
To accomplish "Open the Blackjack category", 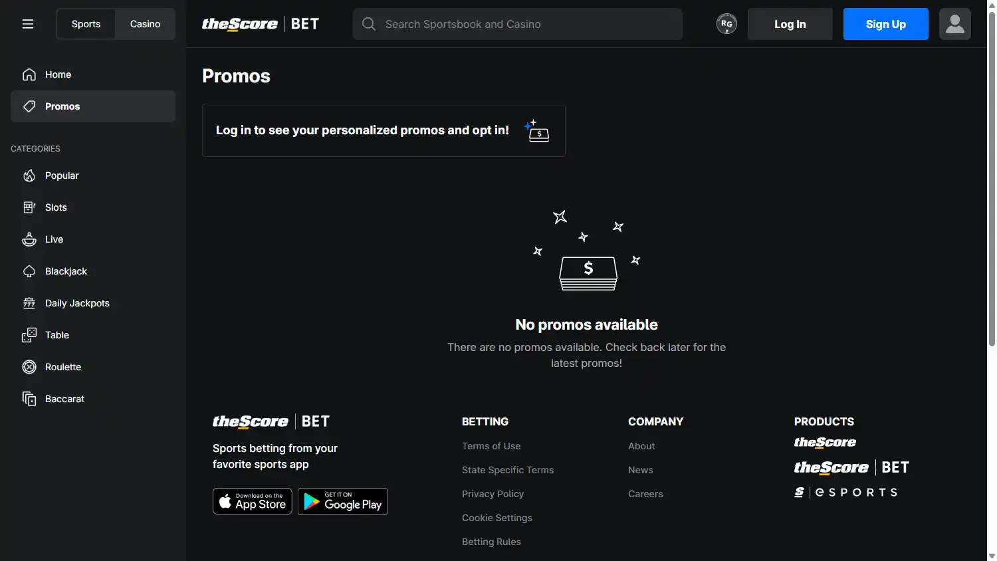I will [x=93, y=271].
